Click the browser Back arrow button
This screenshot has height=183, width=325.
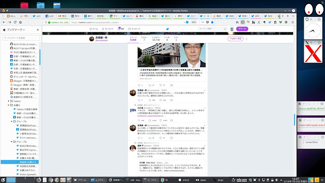click(4, 22)
